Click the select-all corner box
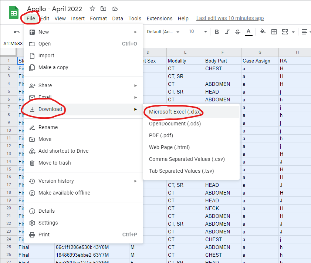The width and height of the screenshot is (311, 263). pyautogui.click(x=9, y=53)
